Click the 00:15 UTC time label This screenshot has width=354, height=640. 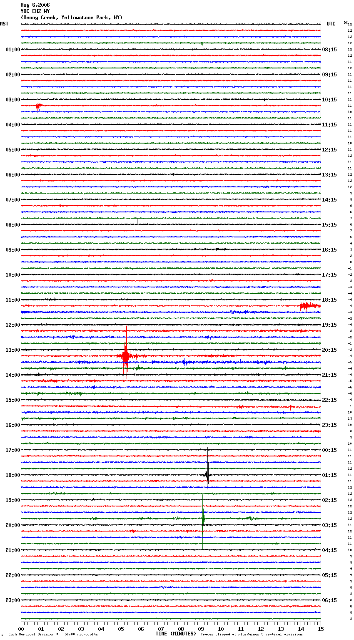329,450
